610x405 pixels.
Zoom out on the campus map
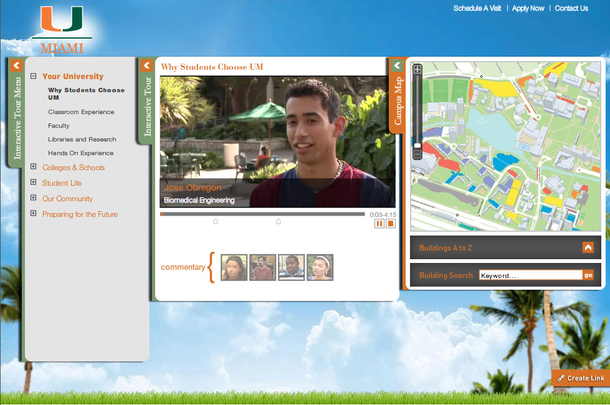tap(417, 154)
